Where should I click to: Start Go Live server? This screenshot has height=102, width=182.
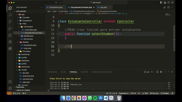pyautogui.click(x=154, y=93)
